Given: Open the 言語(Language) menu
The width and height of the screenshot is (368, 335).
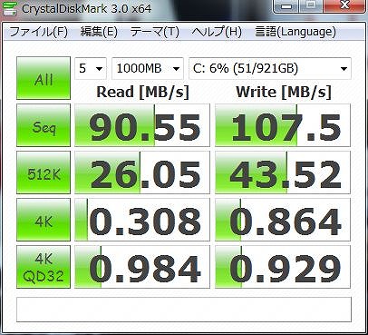Looking at the screenshot, I should pos(295,32).
